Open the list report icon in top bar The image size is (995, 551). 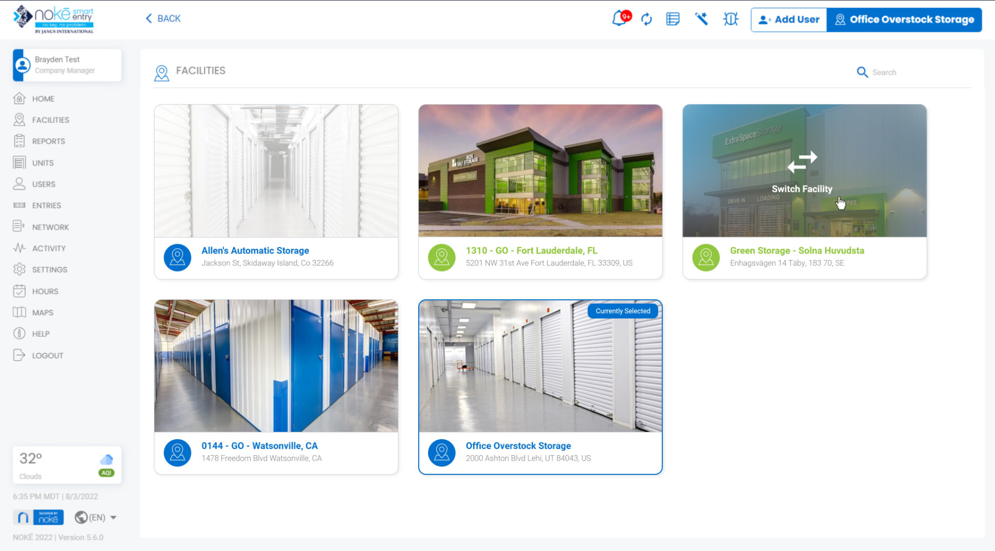click(x=673, y=19)
